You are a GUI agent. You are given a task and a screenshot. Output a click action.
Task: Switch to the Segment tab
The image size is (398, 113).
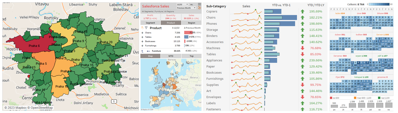tap(150, 23)
